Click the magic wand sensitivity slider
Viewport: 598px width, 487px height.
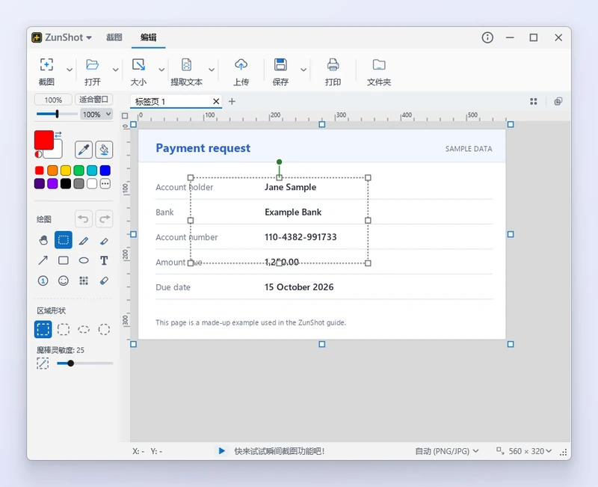coord(84,364)
